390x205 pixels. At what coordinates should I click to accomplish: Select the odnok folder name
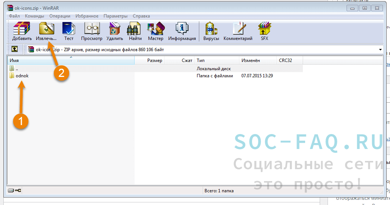tap(22, 76)
